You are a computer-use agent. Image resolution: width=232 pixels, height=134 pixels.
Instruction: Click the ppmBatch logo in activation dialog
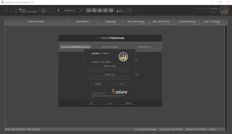click(123, 57)
